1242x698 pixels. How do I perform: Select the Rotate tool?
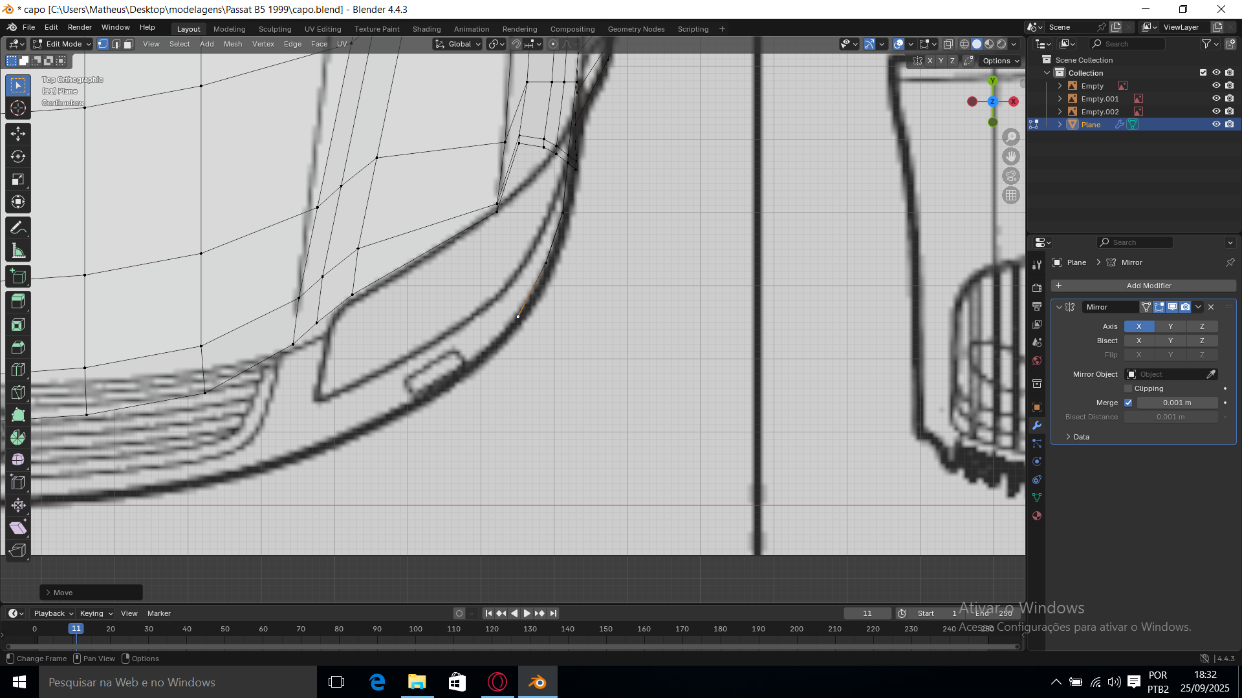(18, 156)
